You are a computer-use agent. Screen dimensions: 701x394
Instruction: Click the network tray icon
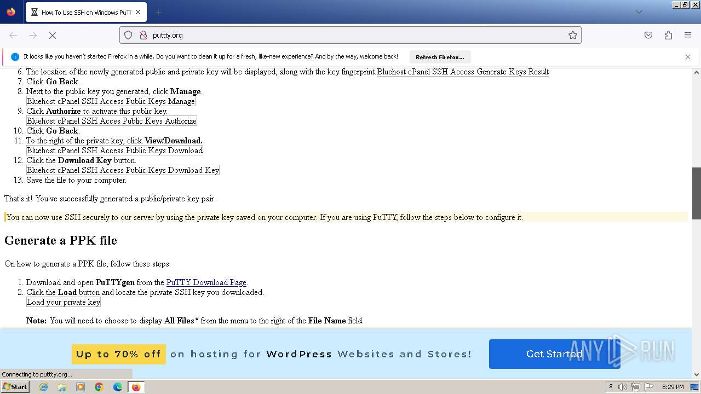tap(636, 387)
